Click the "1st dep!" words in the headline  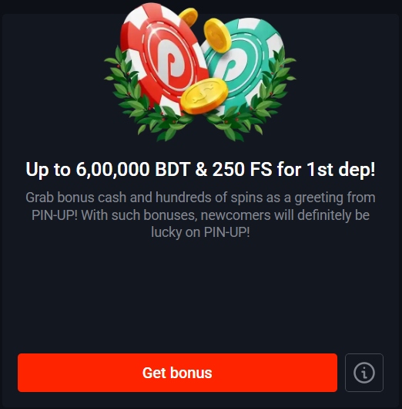click(x=341, y=169)
